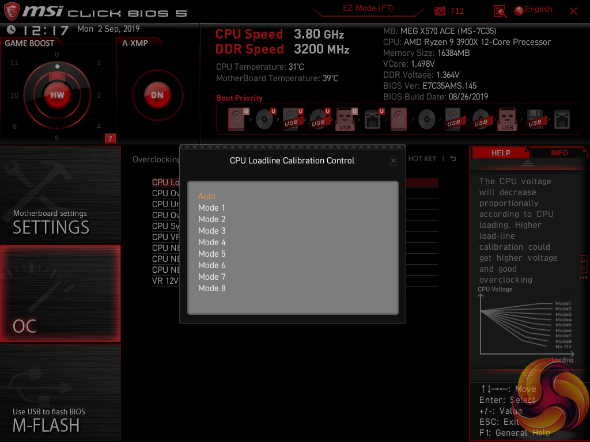Select the UEFI USB CD boot icon
The width and height of the screenshot is (590, 442).
click(x=319, y=119)
